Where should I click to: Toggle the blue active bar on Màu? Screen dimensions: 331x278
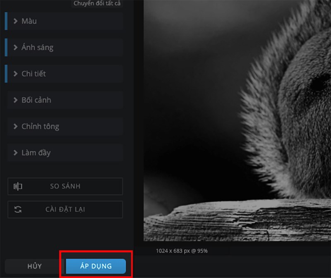tap(6, 21)
